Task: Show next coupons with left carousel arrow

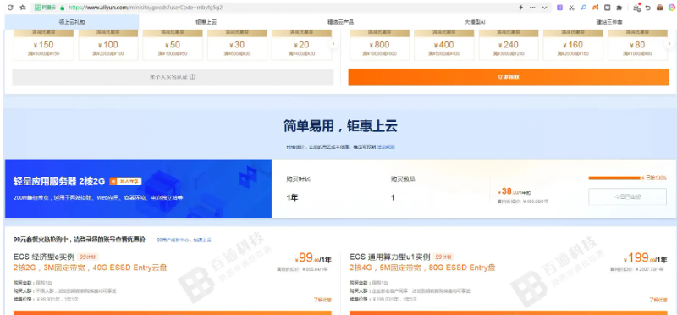Action: pyautogui.click(x=333, y=44)
